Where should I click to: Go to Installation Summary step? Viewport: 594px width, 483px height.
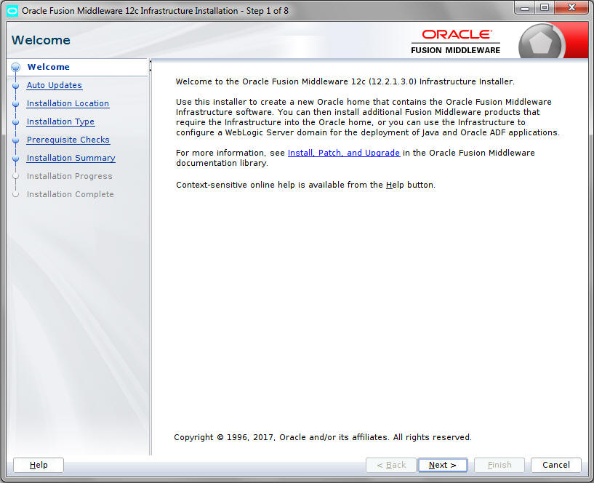pos(71,158)
